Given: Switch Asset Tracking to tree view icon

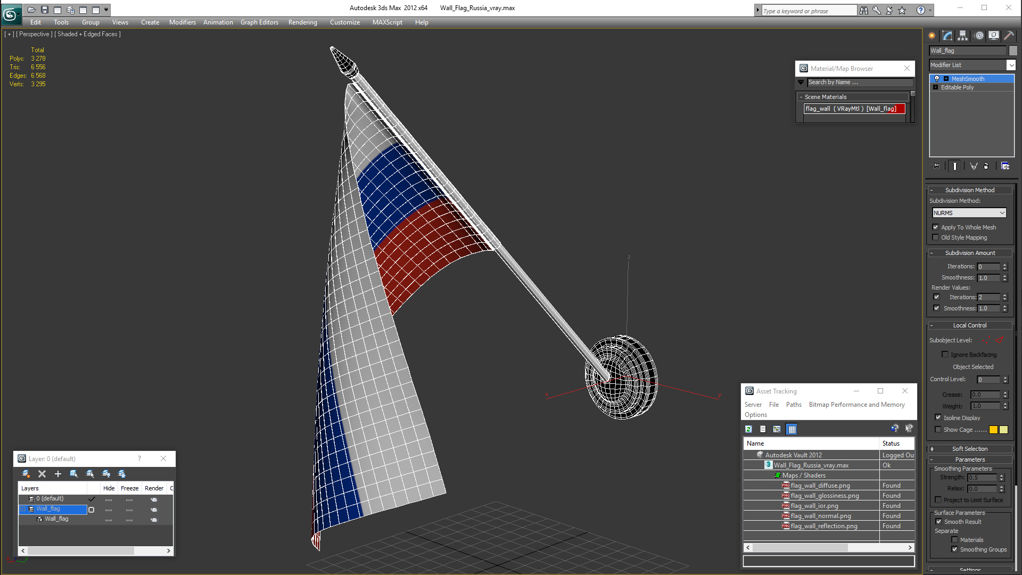Looking at the screenshot, I should click(x=777, y=429).
